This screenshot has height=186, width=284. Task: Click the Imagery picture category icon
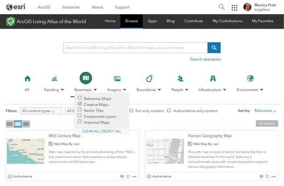point(117,78)
